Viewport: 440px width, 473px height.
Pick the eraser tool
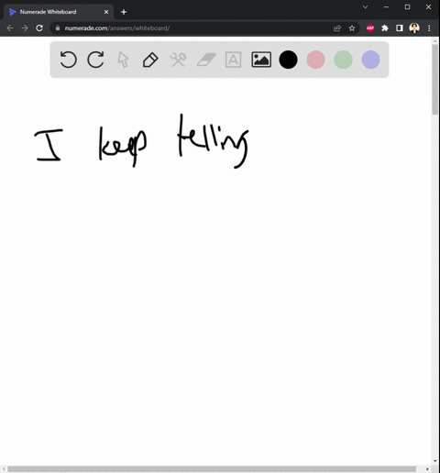click(x=206, y=60)
